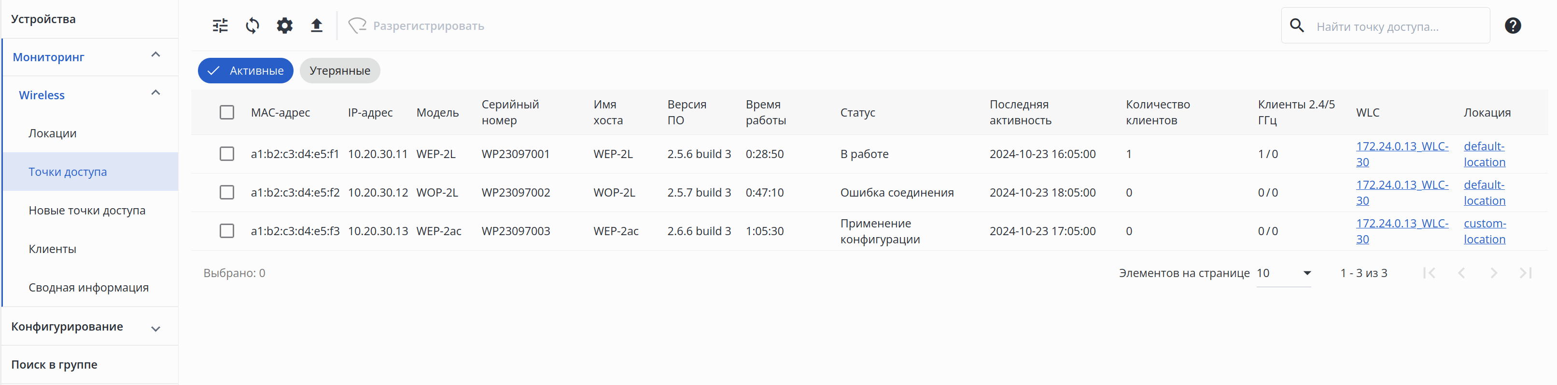Click the search magnifier icon
1557x385 pixels.
tap(1296, 26)
